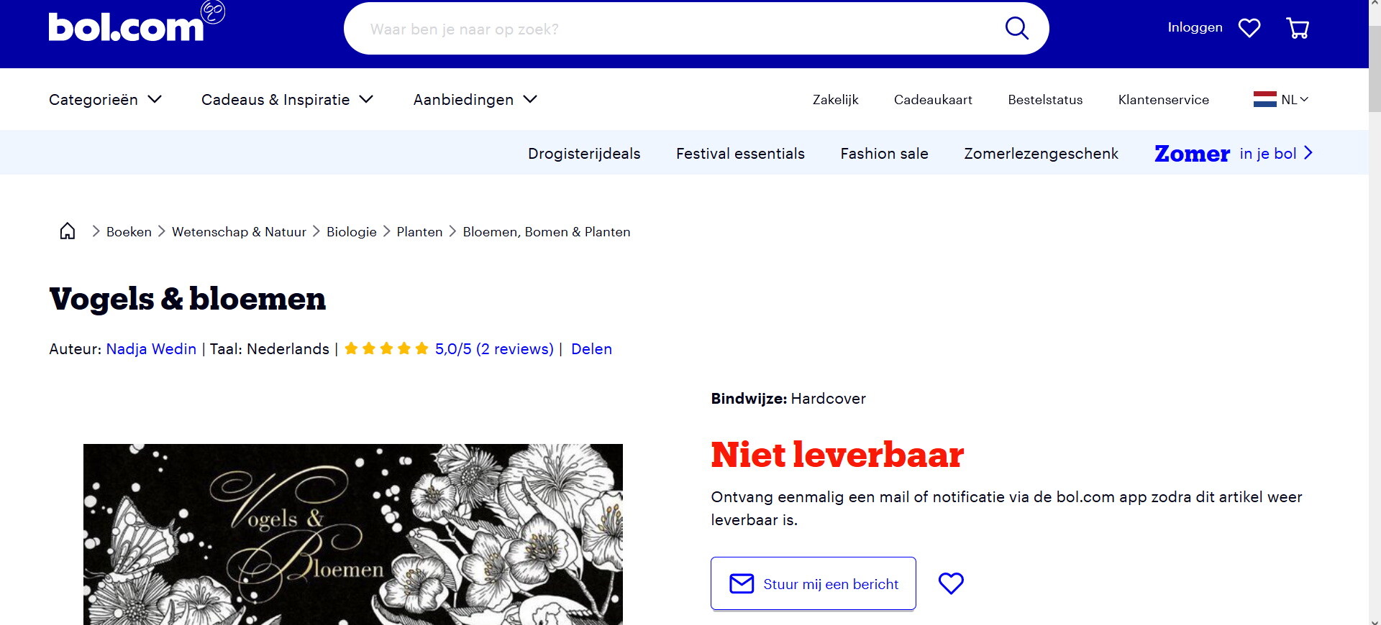This screenshot has width=1381, height=625.
Task: Click the bol.com logo
Action: point(127,27)
